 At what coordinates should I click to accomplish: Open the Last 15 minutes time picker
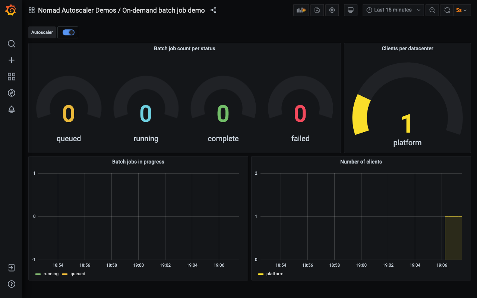click(x=393, y=10)
